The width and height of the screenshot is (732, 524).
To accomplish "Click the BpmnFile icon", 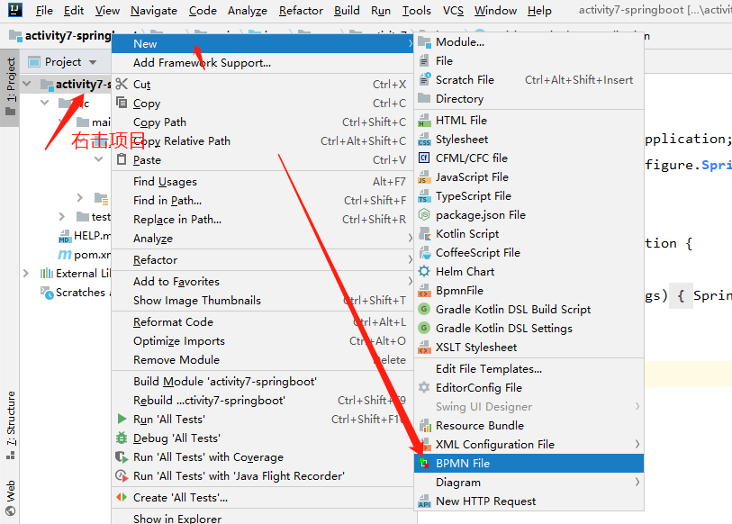I will [424, 291].
